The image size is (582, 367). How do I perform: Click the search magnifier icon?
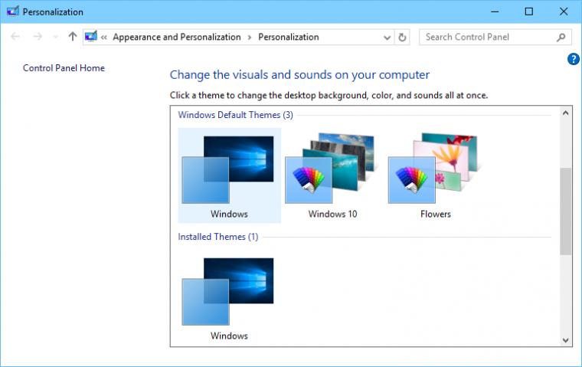tap(561, 37)
